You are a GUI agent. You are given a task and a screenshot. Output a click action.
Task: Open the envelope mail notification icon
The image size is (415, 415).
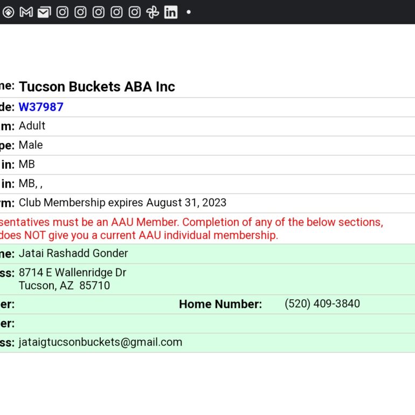pos(44,12)
